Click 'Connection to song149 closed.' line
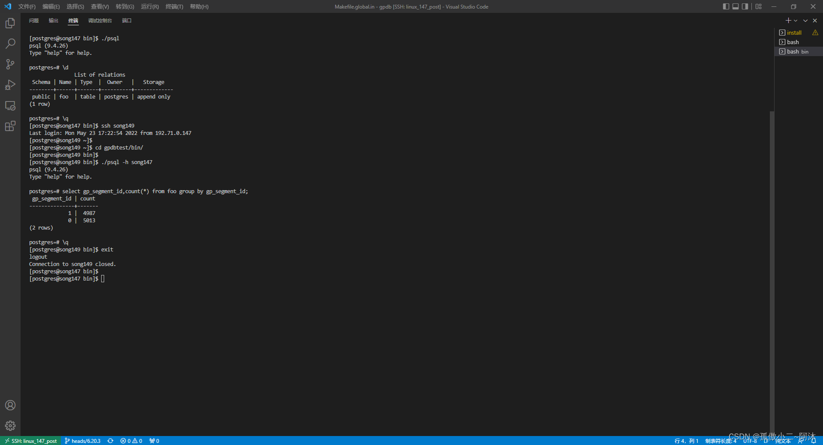The width and height of the screenshot is (823, 445). click(72, 264)
